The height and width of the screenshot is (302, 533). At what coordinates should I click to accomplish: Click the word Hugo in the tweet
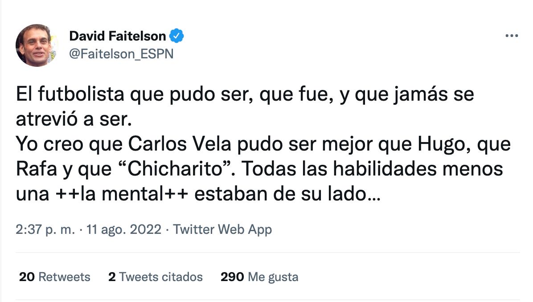coord(436,144)
